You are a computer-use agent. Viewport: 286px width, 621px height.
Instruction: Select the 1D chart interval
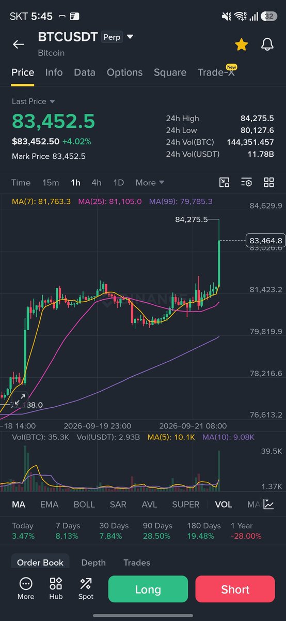coord(118,183)
